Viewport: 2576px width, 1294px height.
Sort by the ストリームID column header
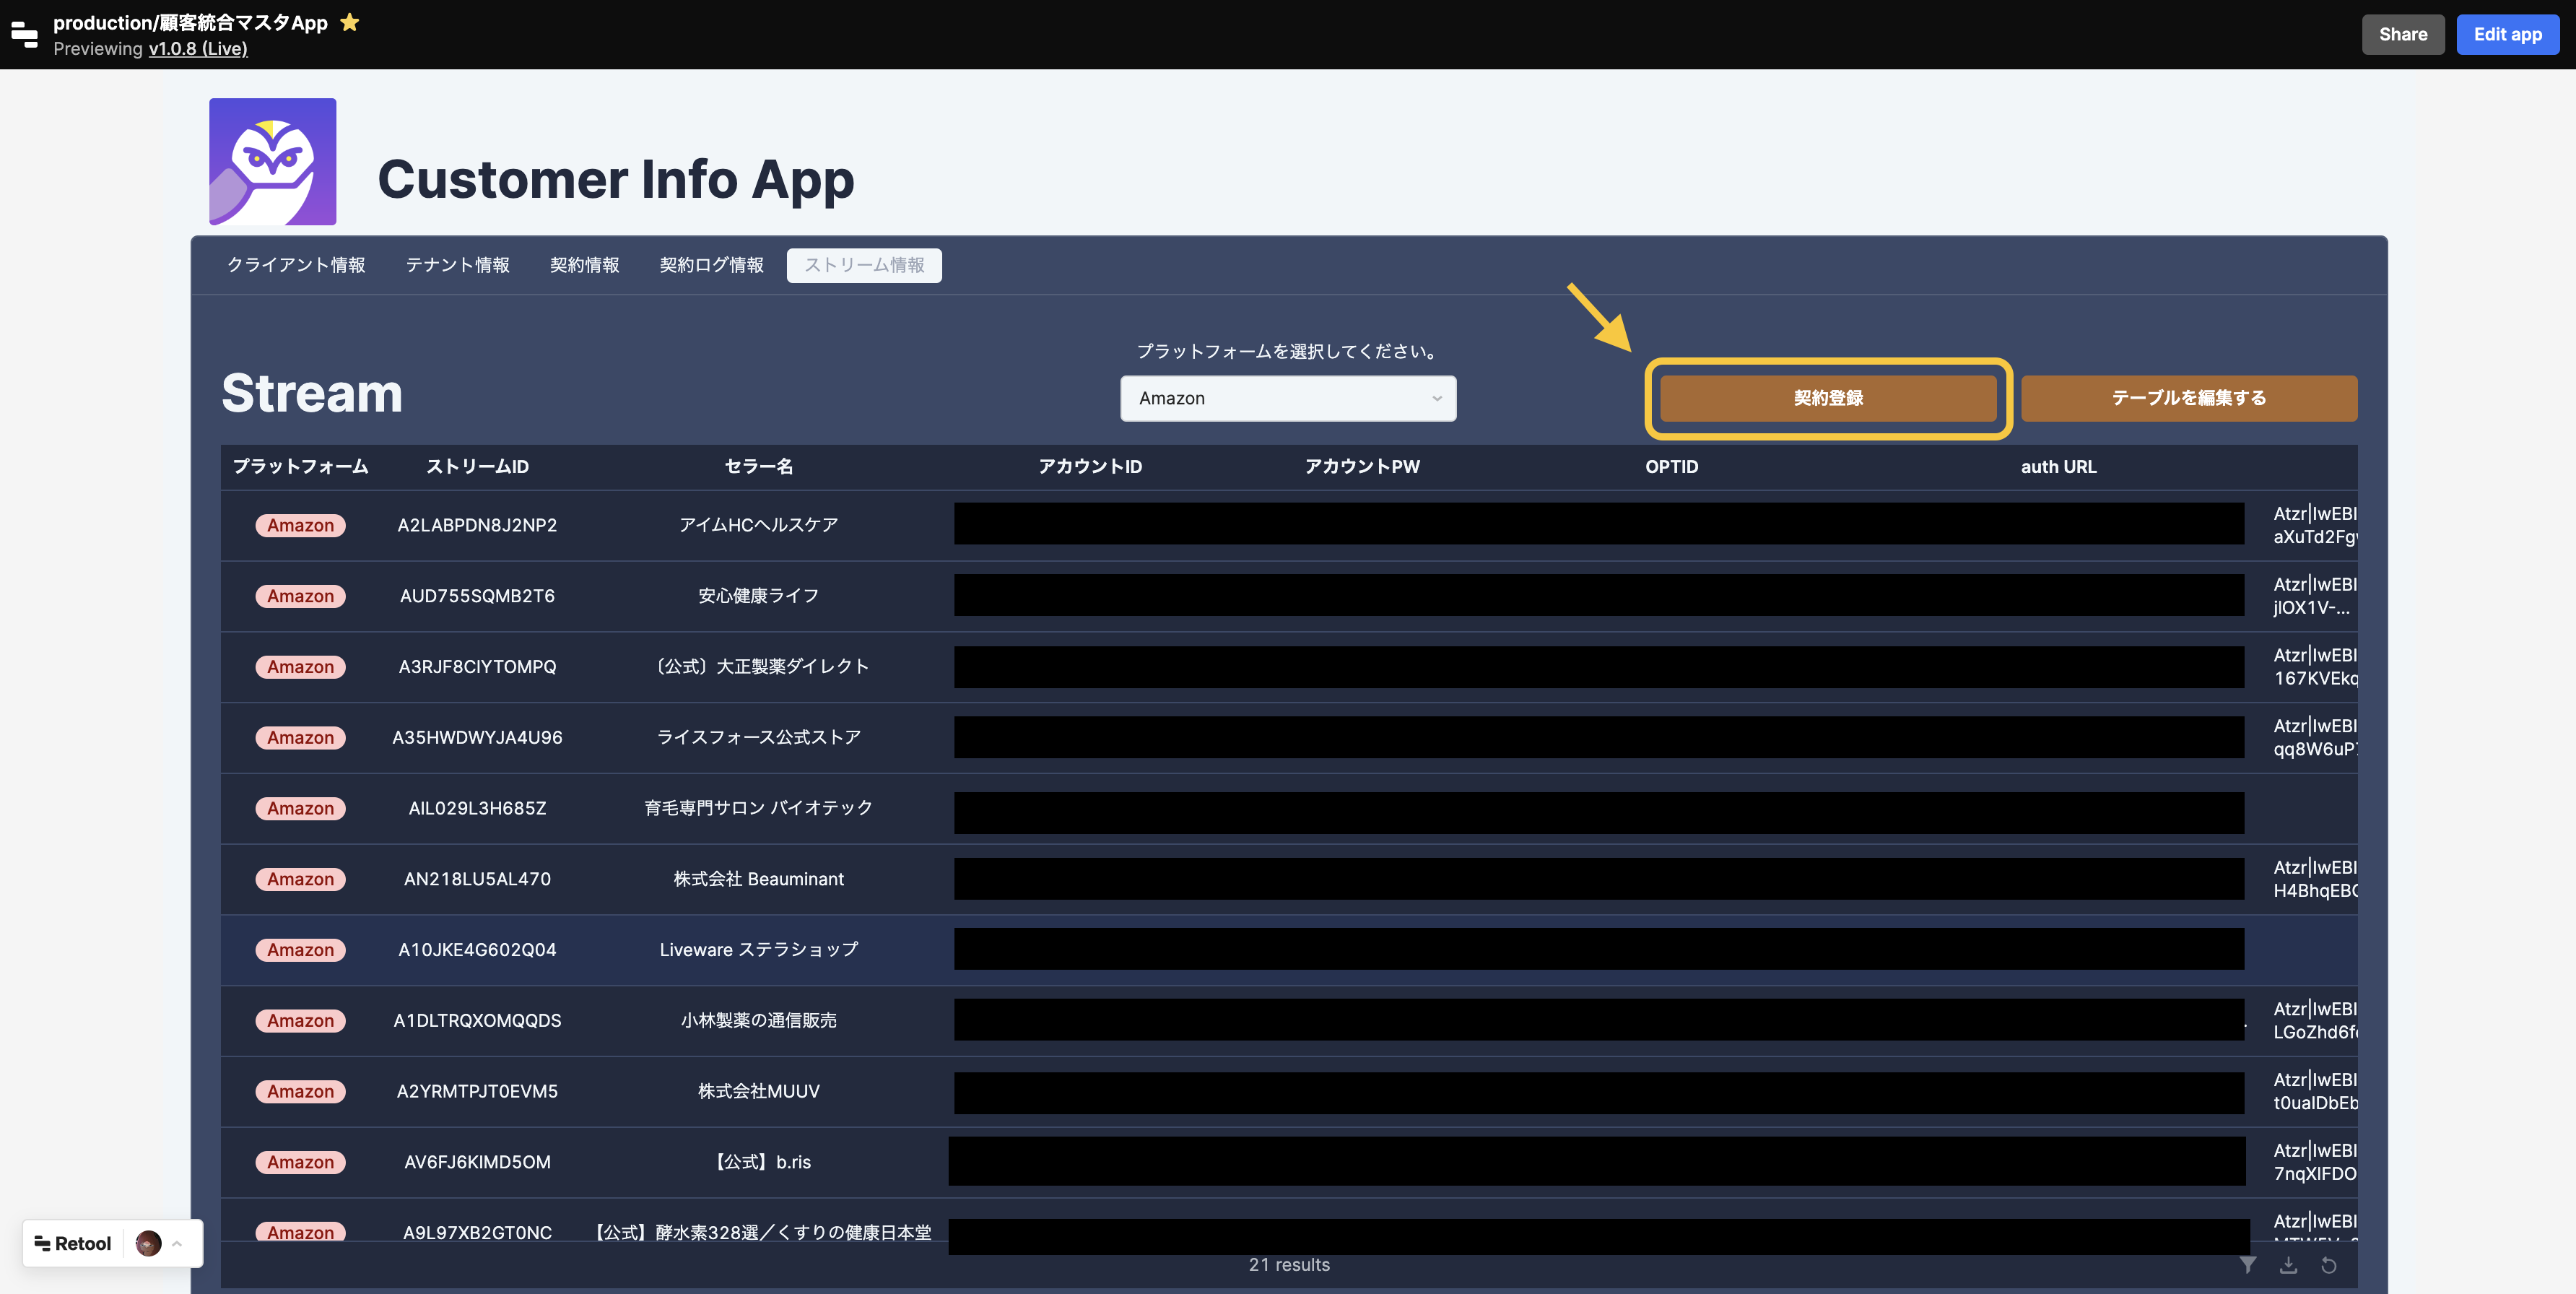click(477, 466)
